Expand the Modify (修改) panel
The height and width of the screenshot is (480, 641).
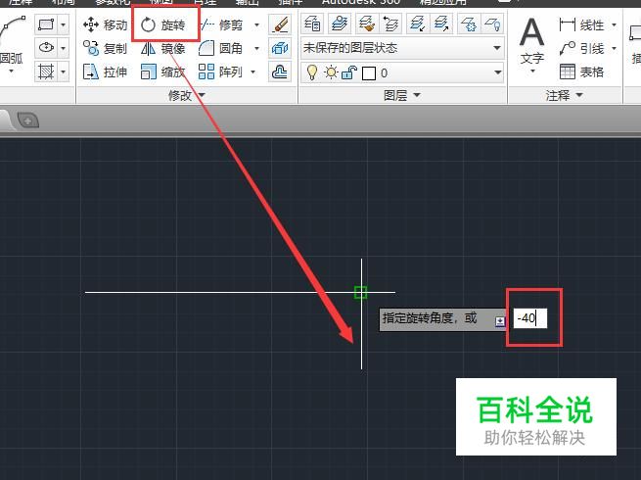[x=186, y=95]
